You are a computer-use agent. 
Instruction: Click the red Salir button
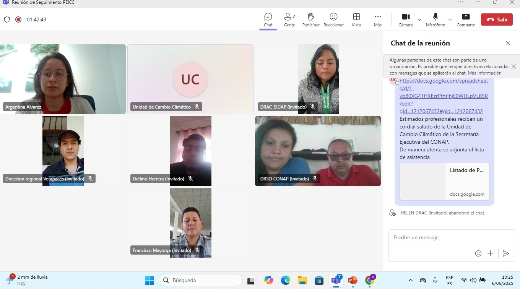[x=497, y=19]
